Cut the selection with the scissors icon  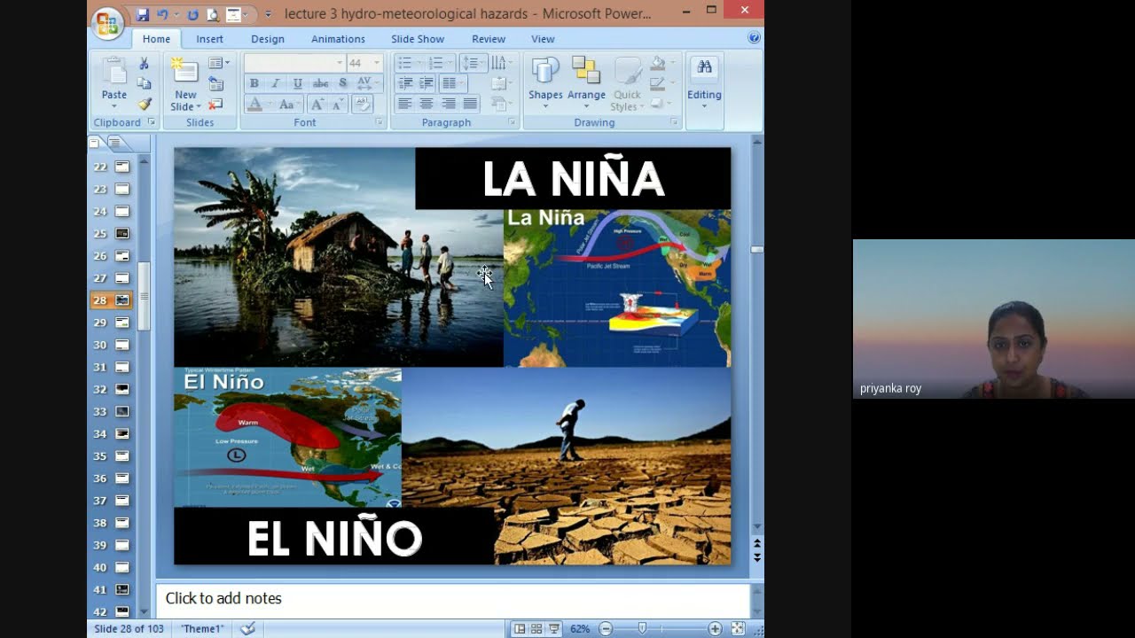145,64
